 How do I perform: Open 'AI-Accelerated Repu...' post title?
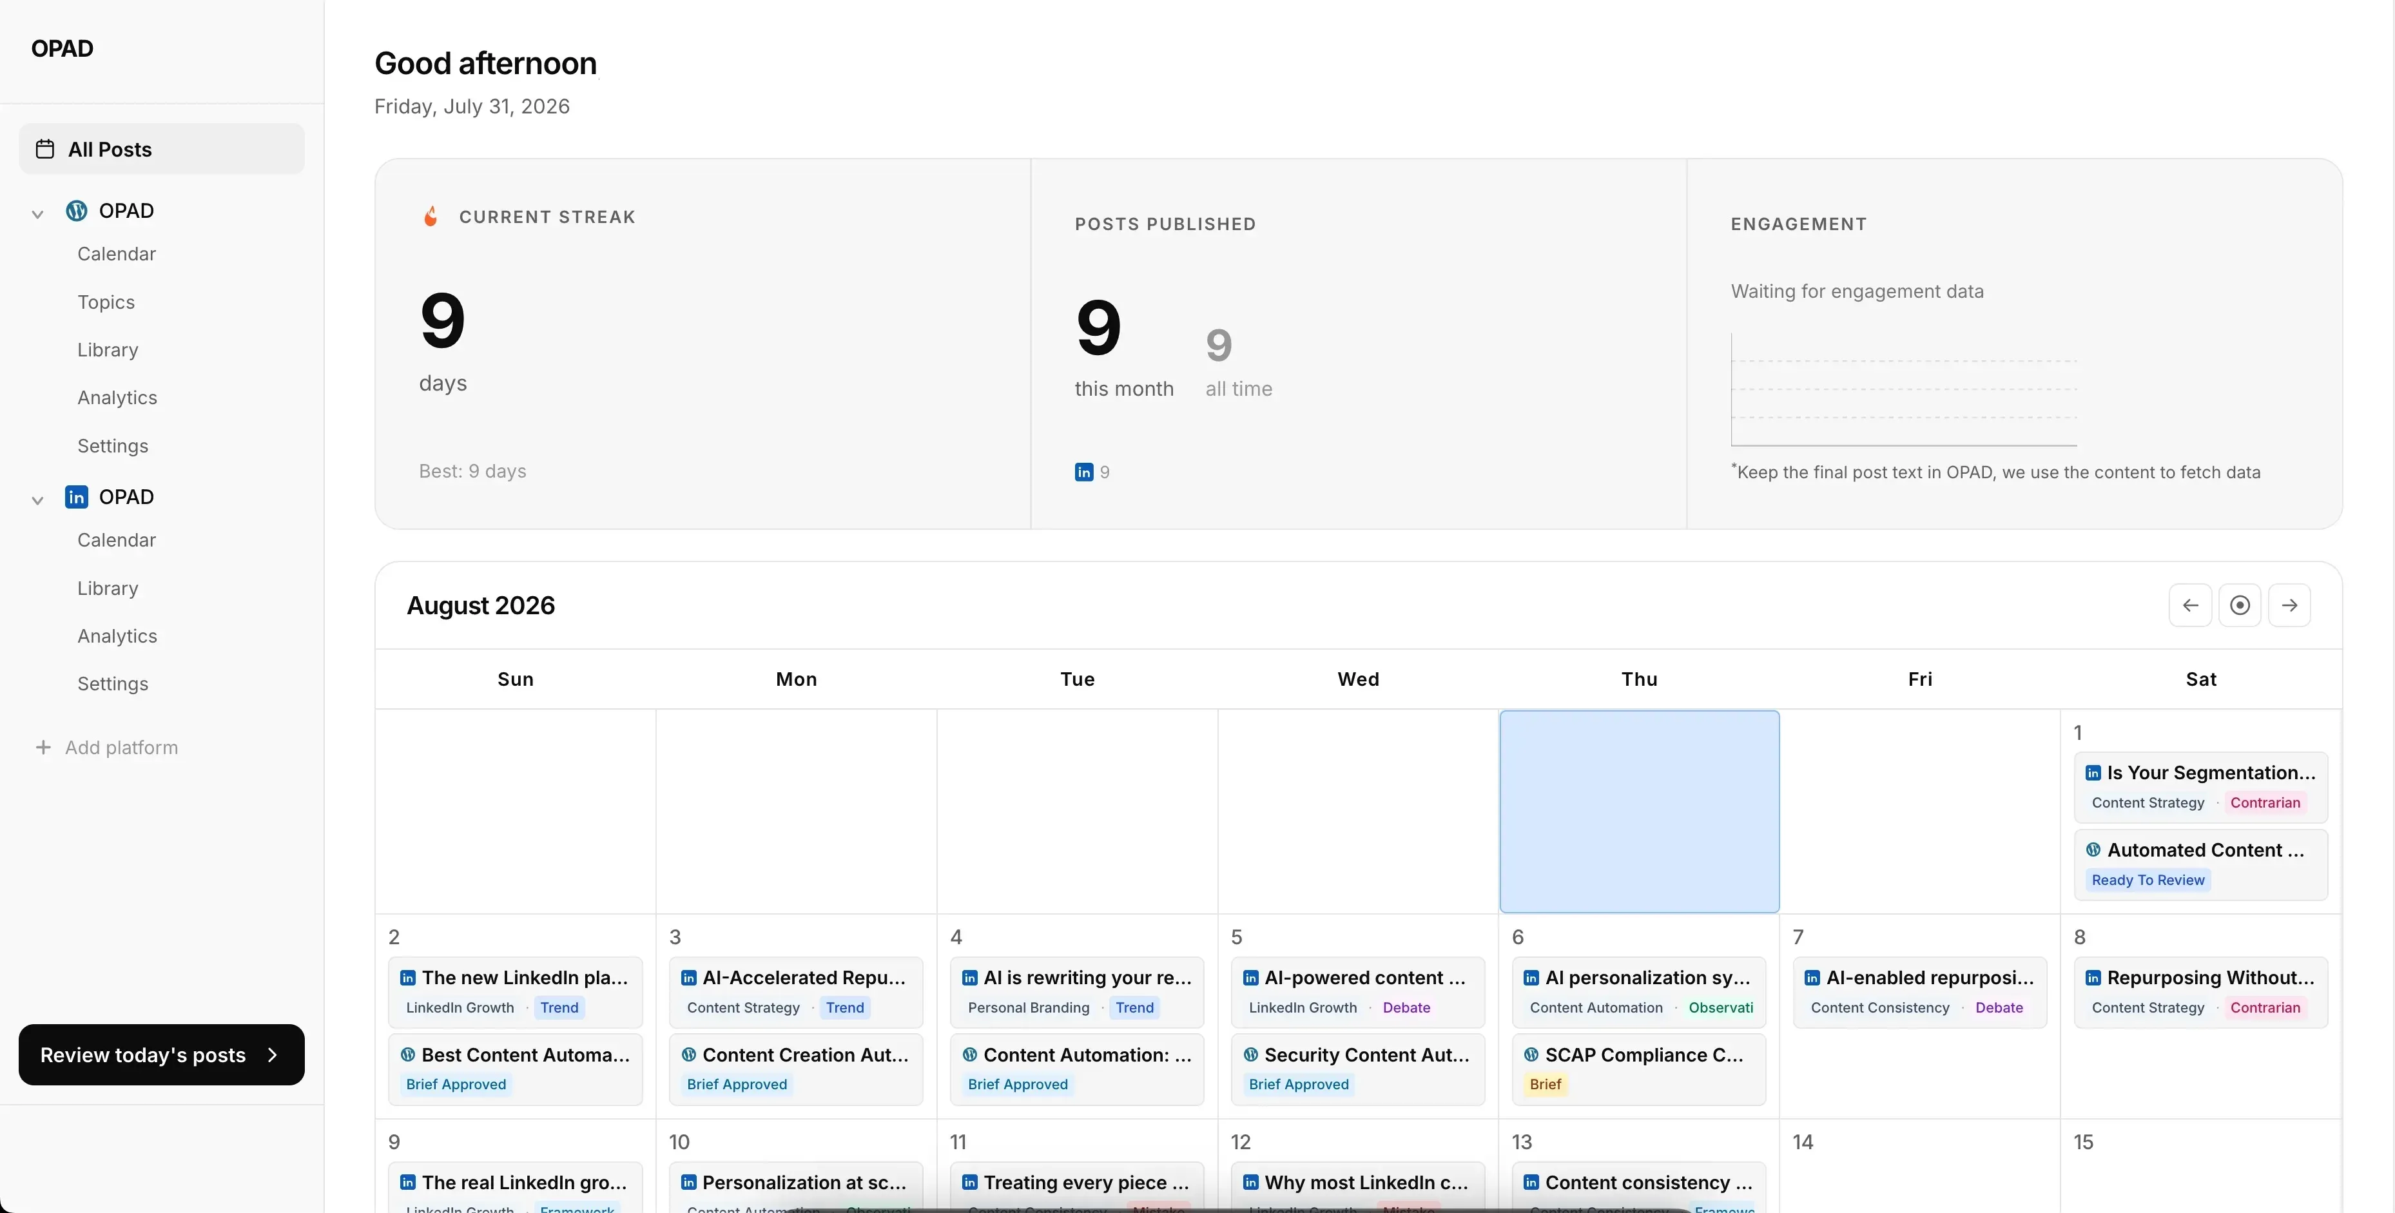(803, 978)
